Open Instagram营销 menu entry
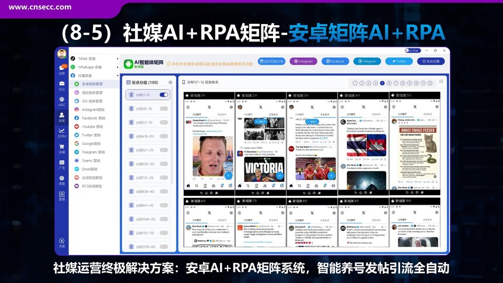 pyautogui.click(x=94, y=109)
